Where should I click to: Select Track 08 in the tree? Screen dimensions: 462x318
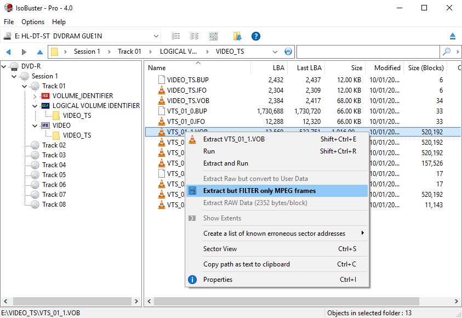pyautogui.click(x=54, y=205)
